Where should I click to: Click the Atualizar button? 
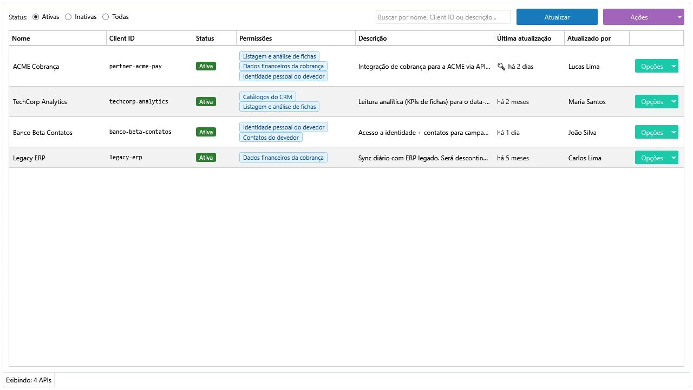click(557, 17)
